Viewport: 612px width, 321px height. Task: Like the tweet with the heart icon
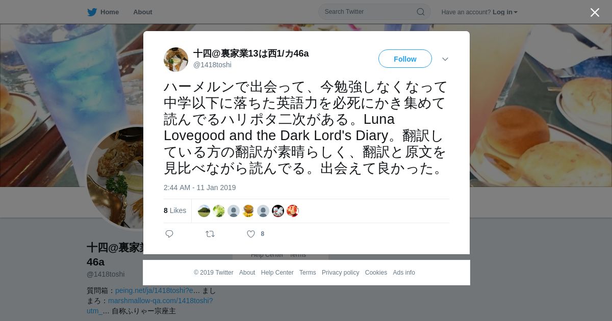click(x=251, y=234)
